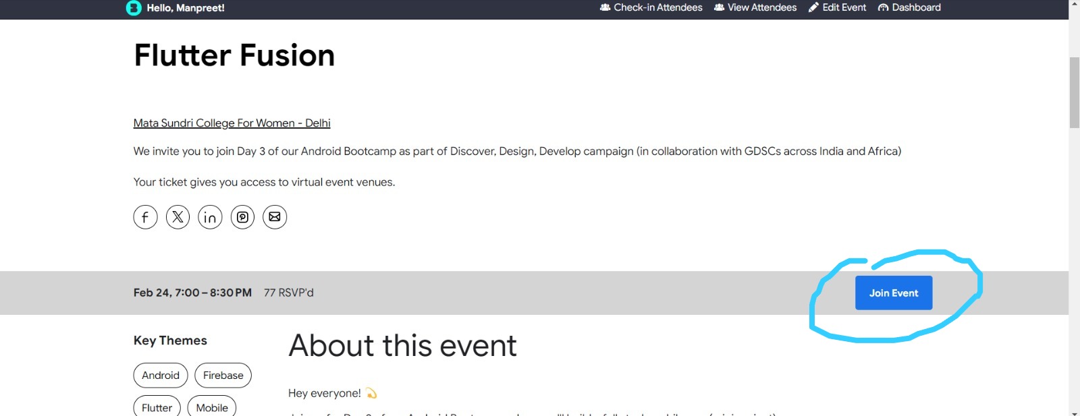Click the scrollbar up arrow

[1074, 3]
